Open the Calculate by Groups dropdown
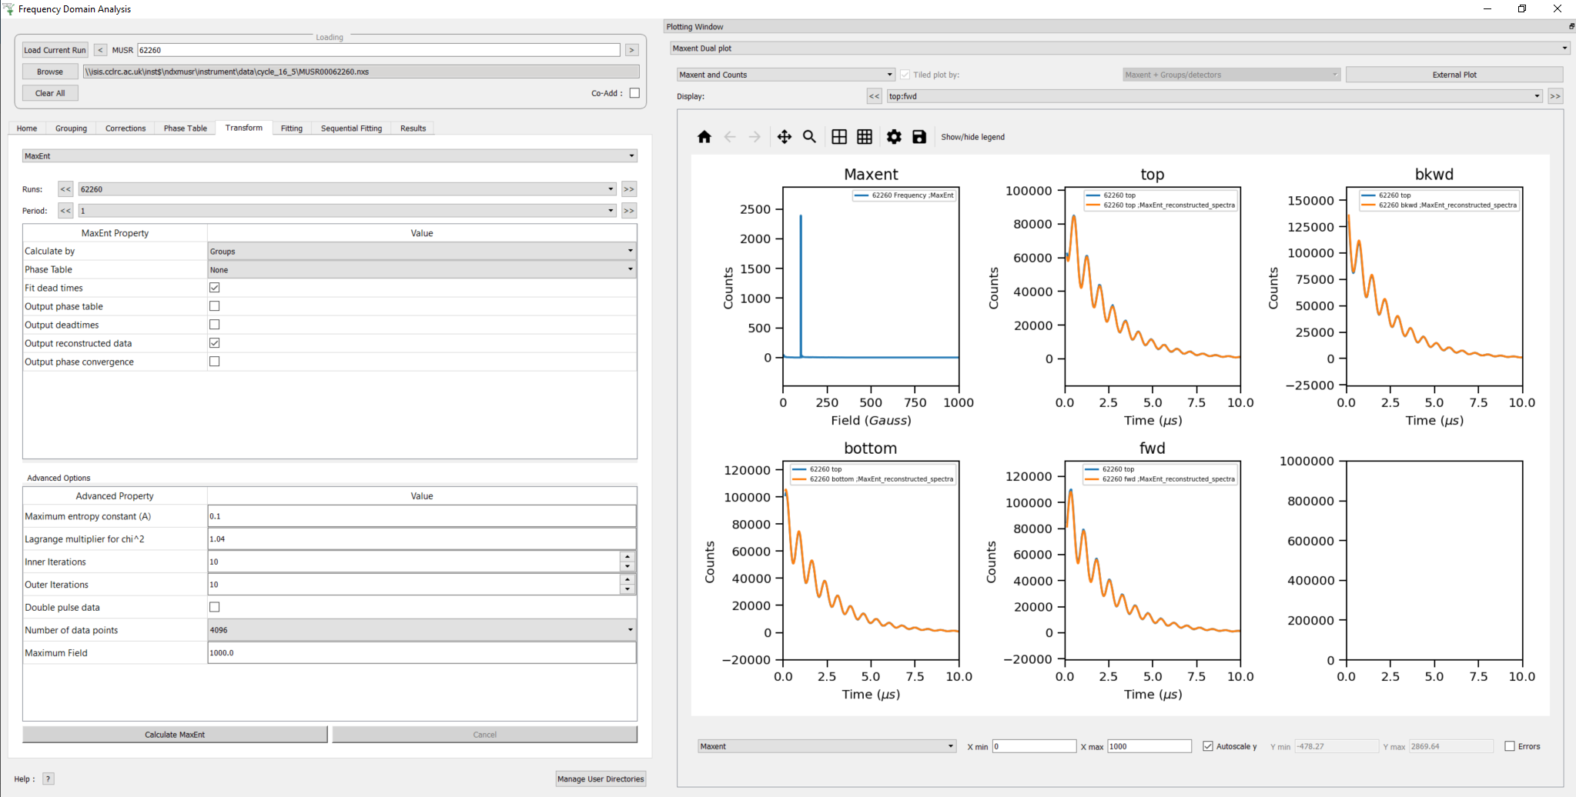The image size is (1576, 797). (421, 252)
